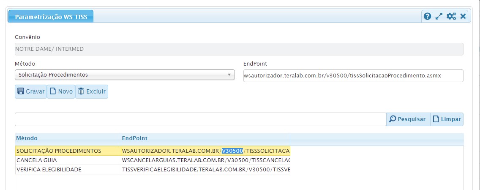Expand the panel with the arrows icon
This screenshot has height=190, width=480.
coord(439,17)
